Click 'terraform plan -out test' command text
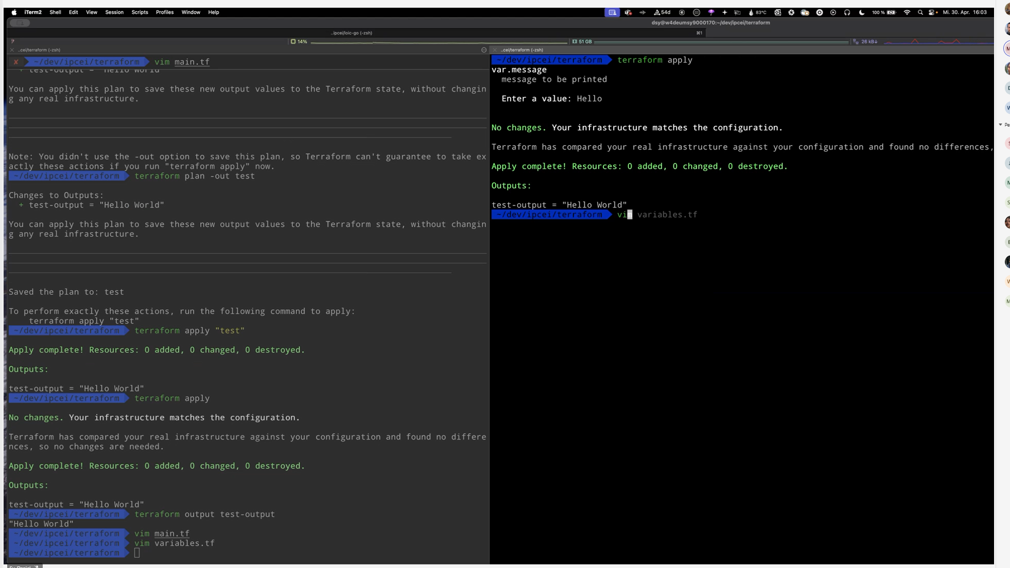The width and height of the screenshot is (1010, 568). point(195,176)
